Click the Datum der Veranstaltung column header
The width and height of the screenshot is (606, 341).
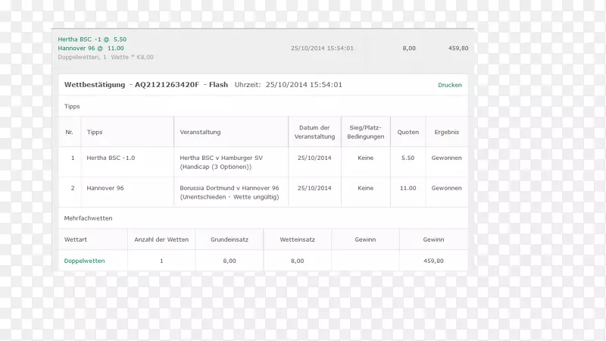tap(314, 132)
